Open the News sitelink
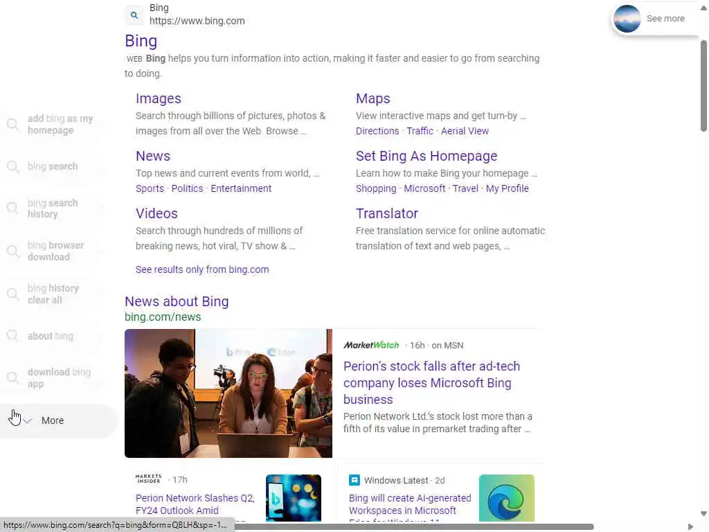 [153, 156]
